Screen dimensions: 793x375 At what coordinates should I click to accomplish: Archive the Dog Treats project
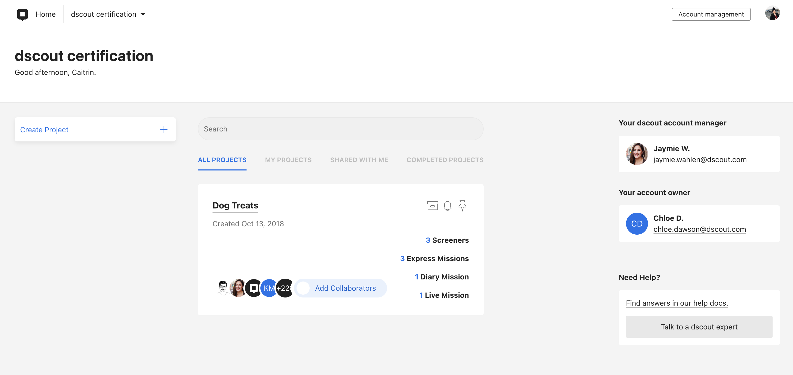pyautogui.click(x=432, y=206)
